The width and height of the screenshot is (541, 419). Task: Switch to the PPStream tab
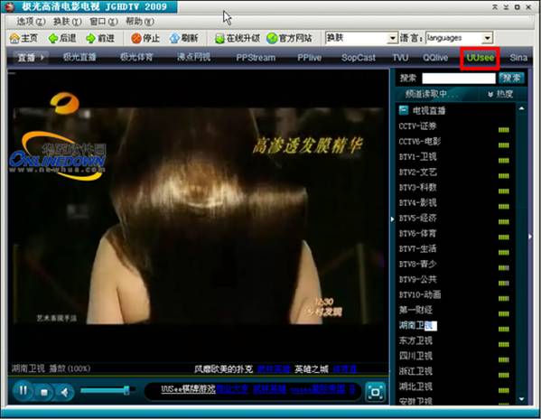click(256, 58)
